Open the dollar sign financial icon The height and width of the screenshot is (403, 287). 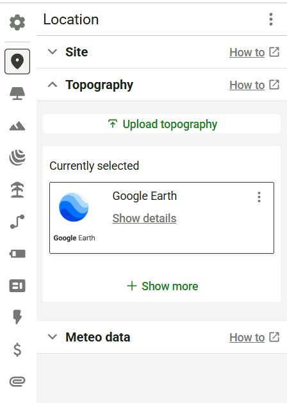[17, 350]
